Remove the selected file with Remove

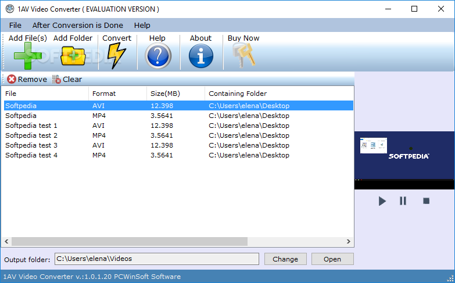coord(27,79)
